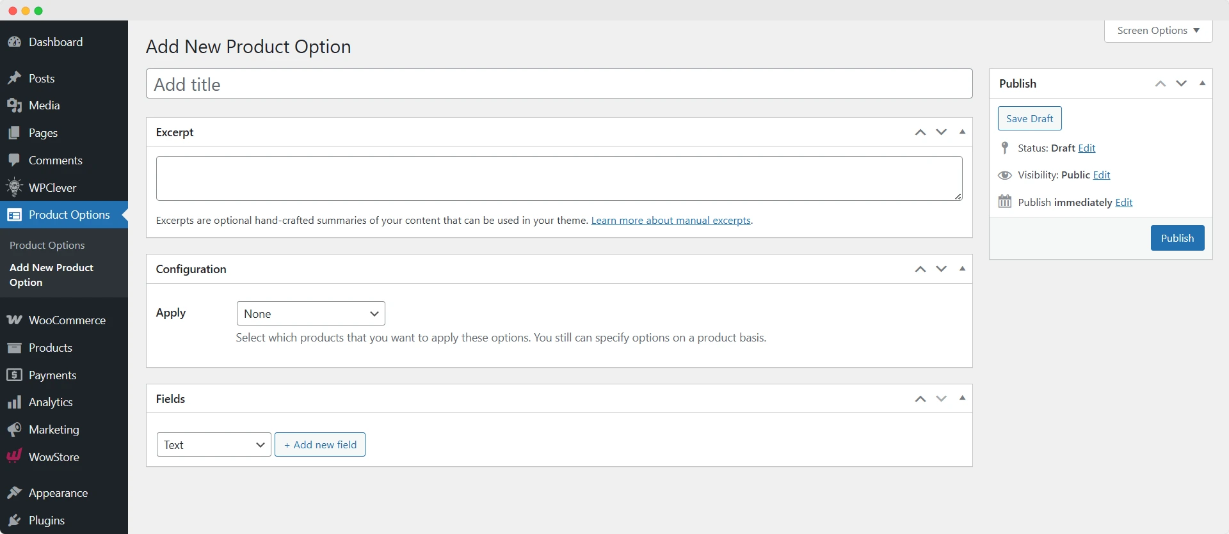Collapse the Publish panel toggle

(x=1202, y=83)
